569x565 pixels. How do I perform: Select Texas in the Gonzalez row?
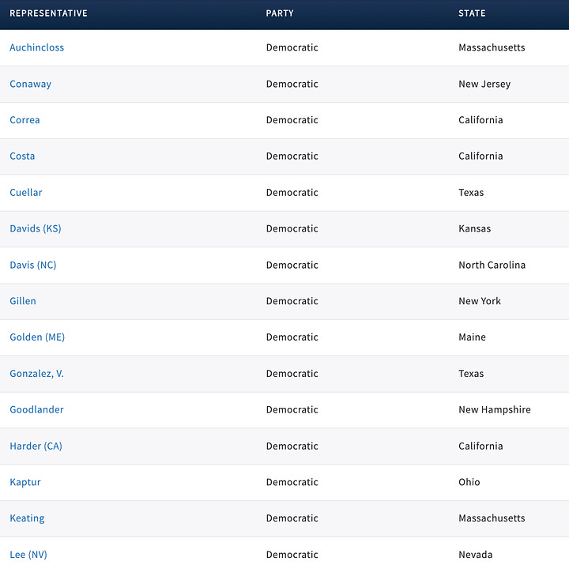click(x=471, y=374)
